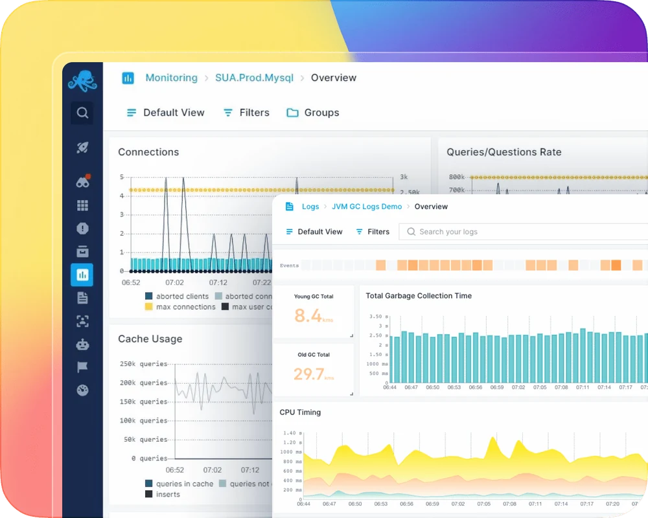Toggle the queries in cache legend entry
648x518 pixels.
click(x=179, y=484)
